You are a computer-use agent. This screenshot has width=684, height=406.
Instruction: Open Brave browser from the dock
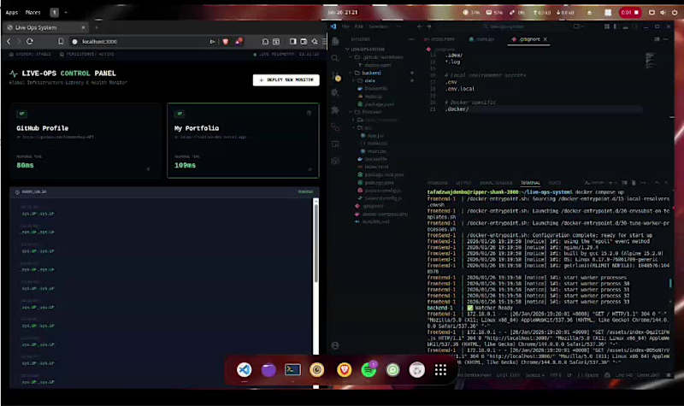point(345,370)
